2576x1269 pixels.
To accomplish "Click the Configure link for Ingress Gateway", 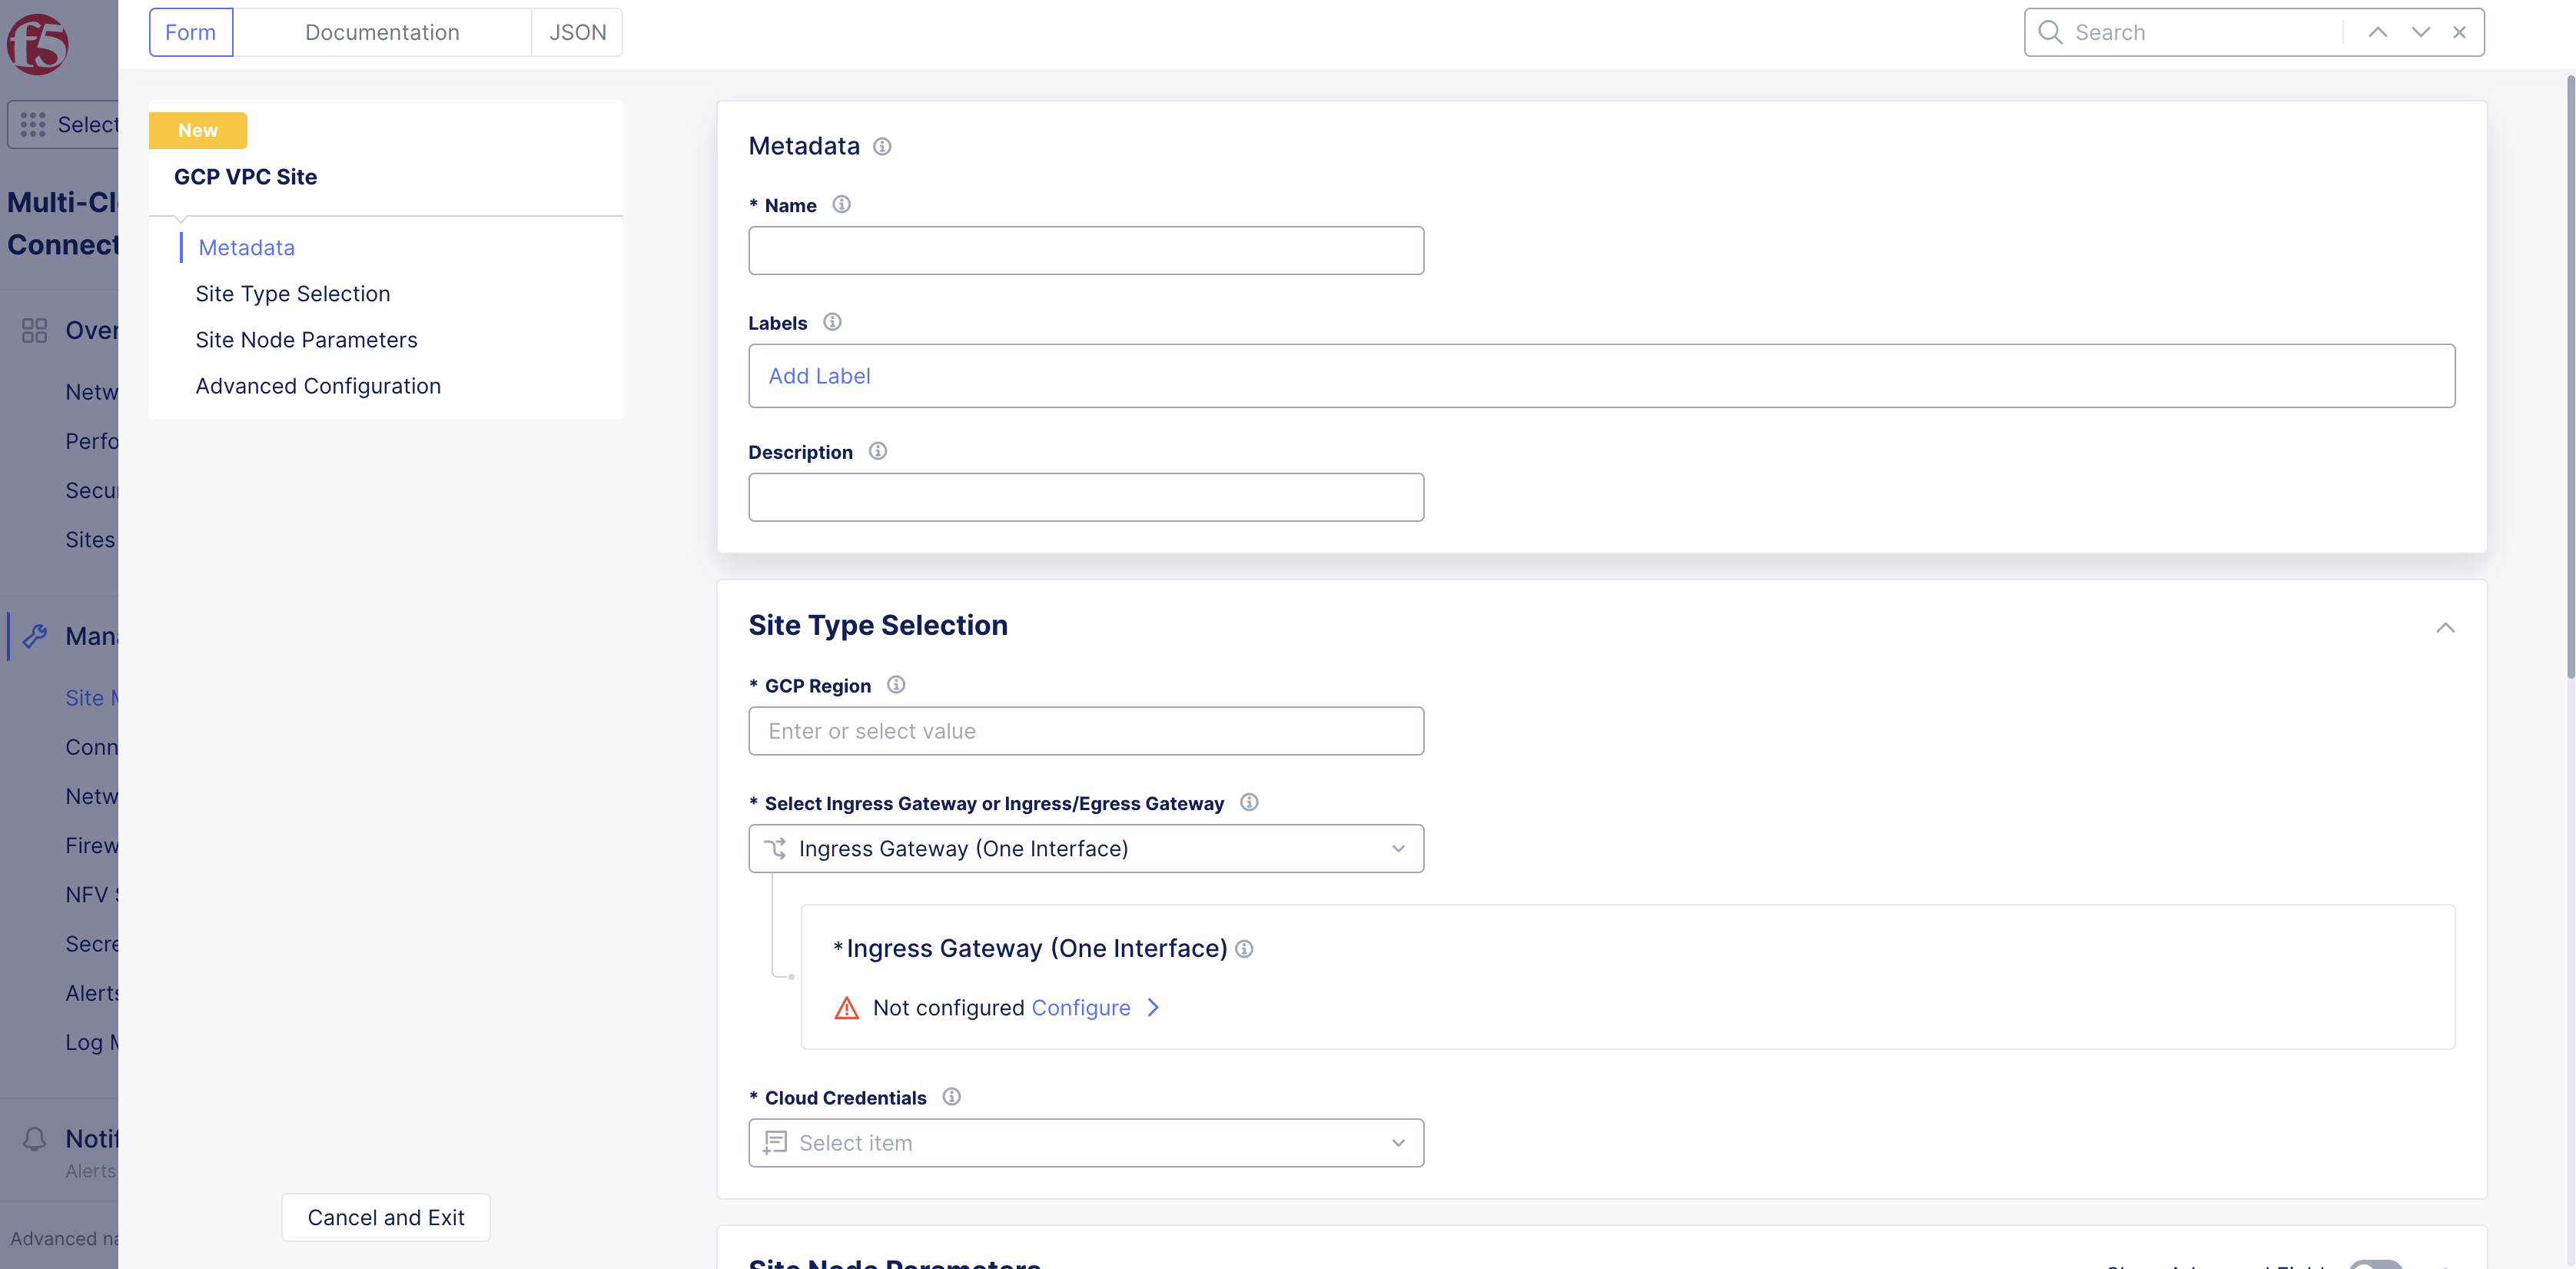I will pos(1082,1008).
